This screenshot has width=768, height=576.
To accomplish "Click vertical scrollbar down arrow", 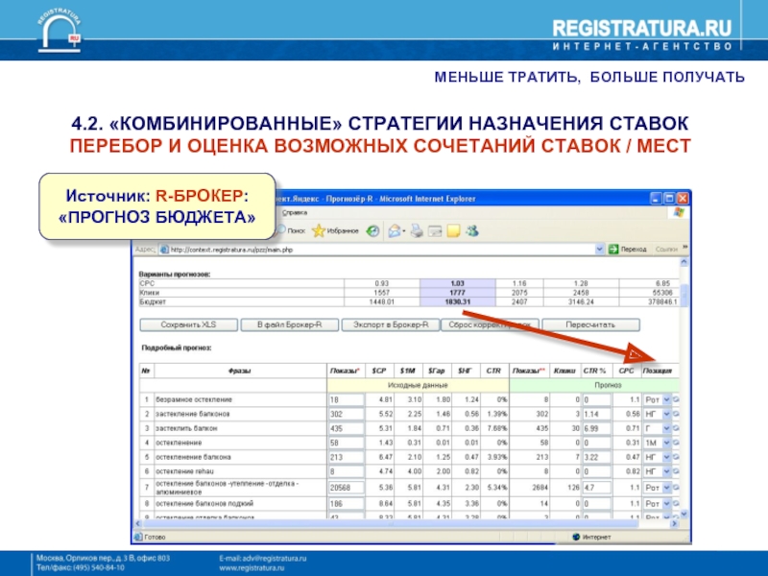I will 684,514.
